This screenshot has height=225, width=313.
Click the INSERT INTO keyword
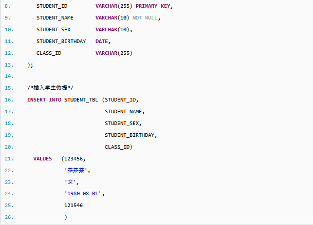pyautogui.click(x=44, y=99)
